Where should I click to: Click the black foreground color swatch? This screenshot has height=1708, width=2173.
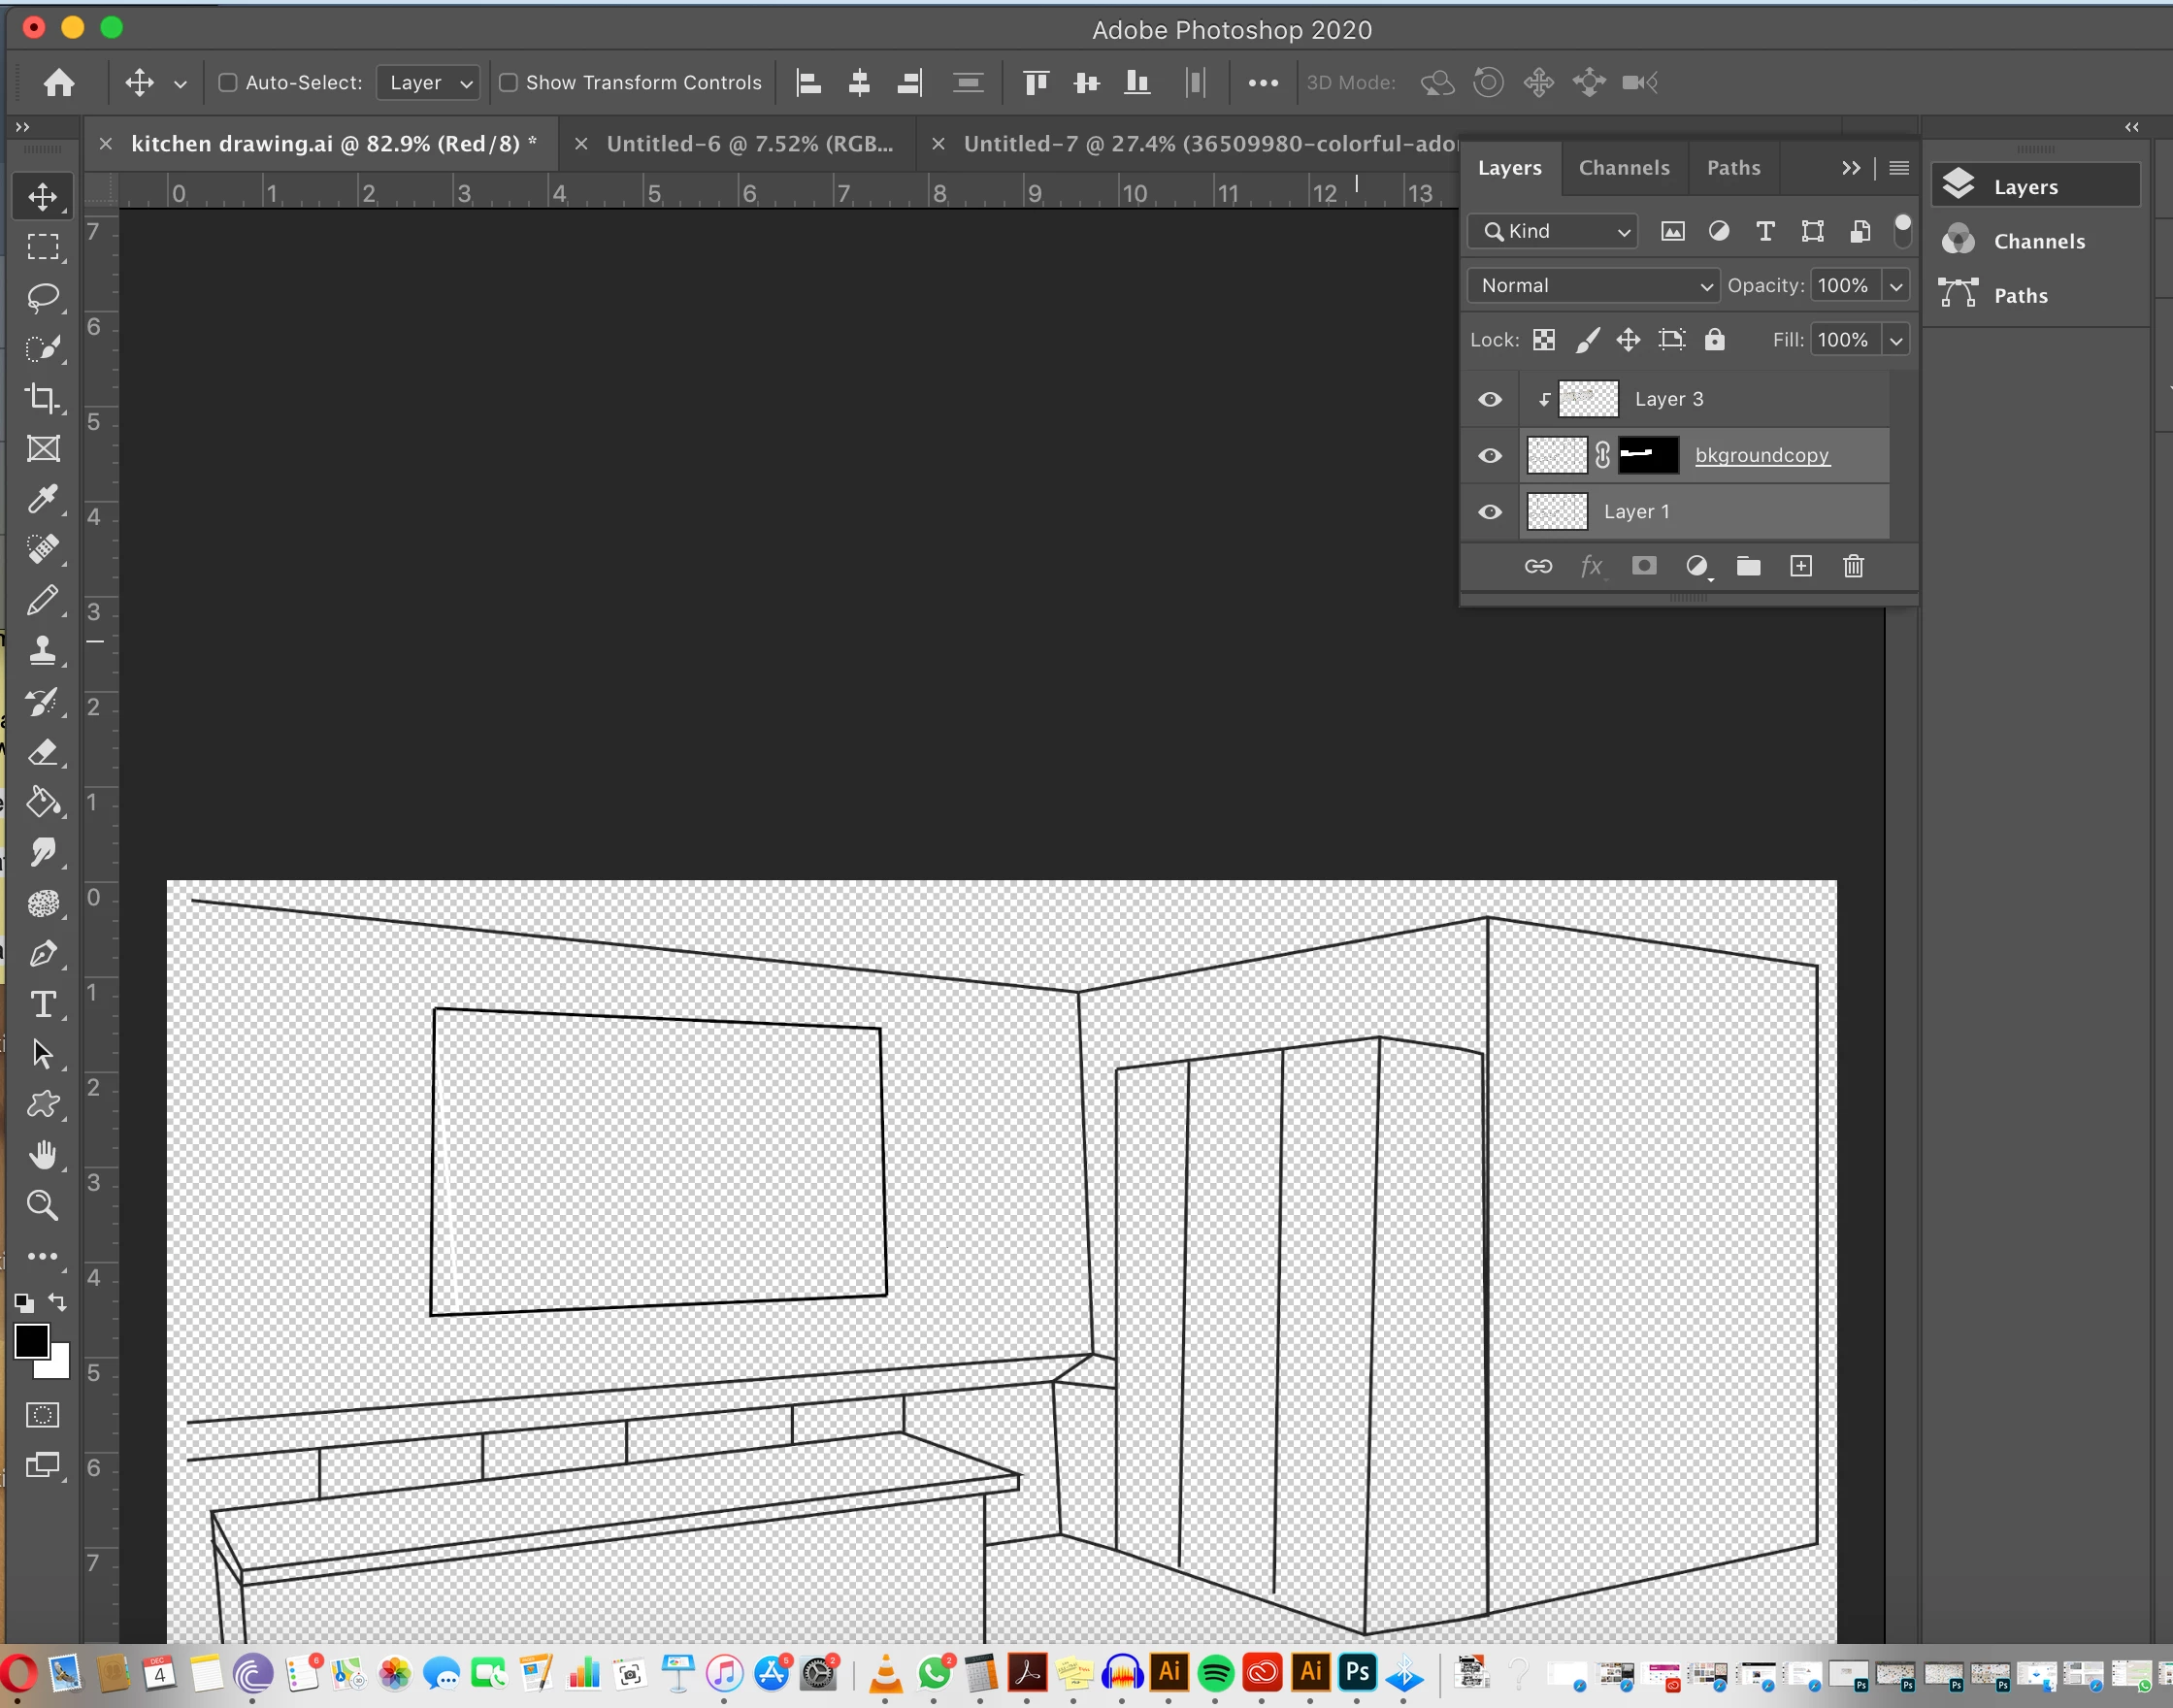point(31,1341)
